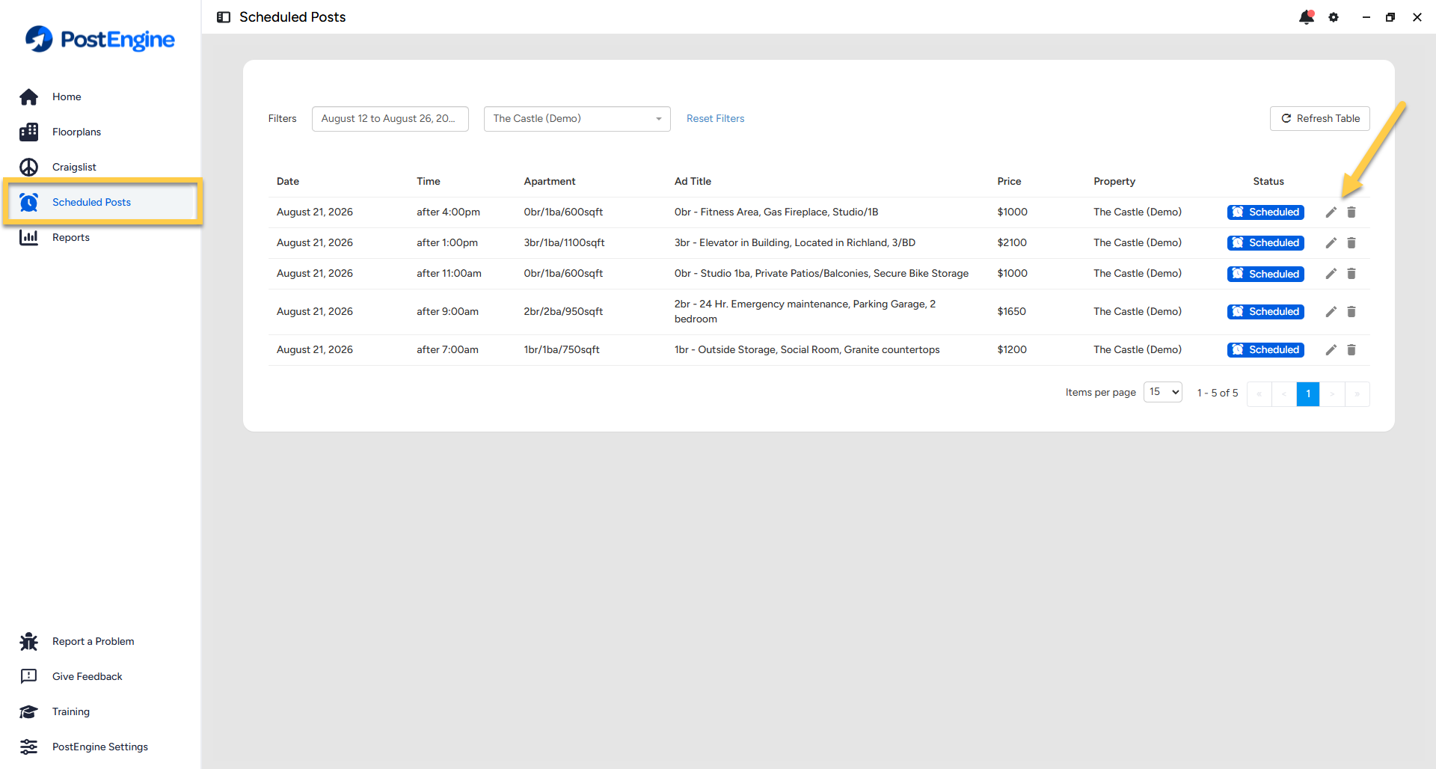Edit the after 4:00pm scheduled post

pyautogui.click(x=1331, y=212)
